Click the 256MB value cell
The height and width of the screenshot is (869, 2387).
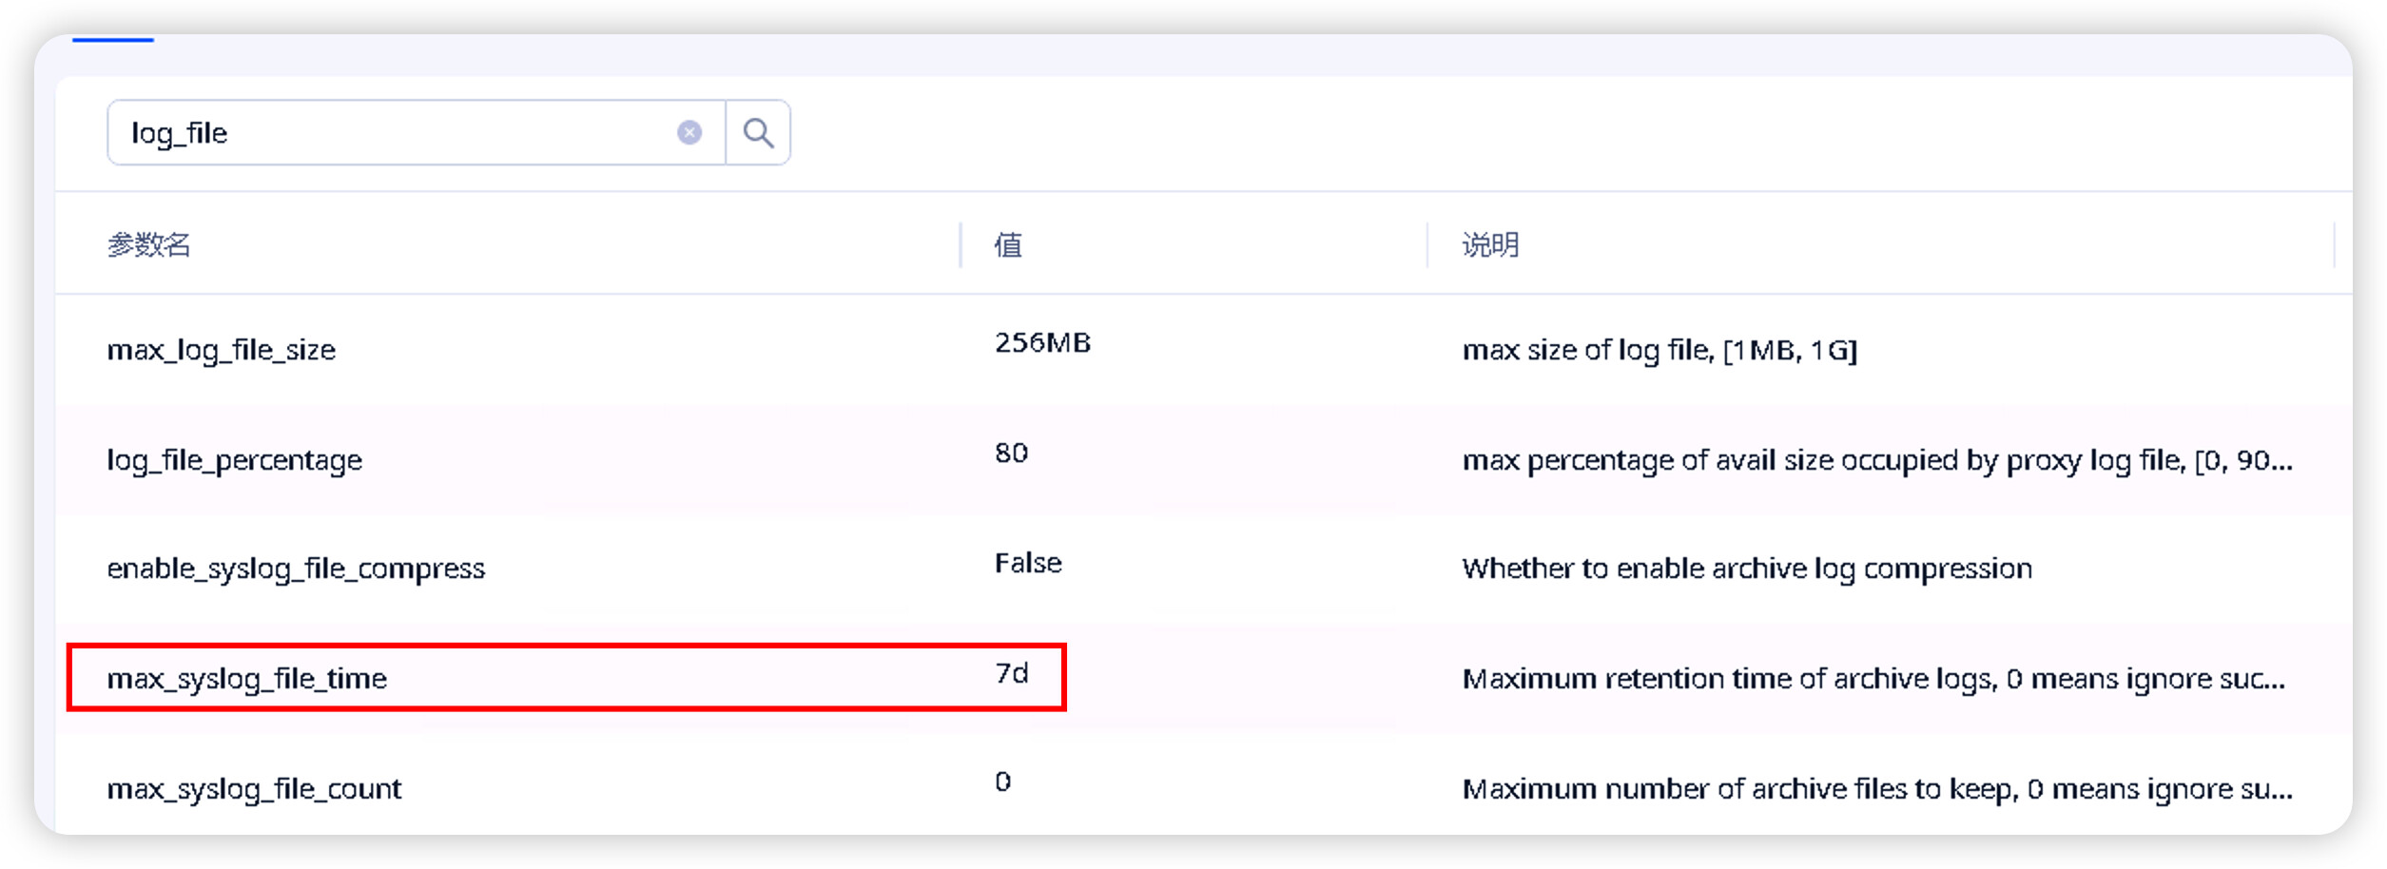pyautogui.click(x=1042, y=342)
